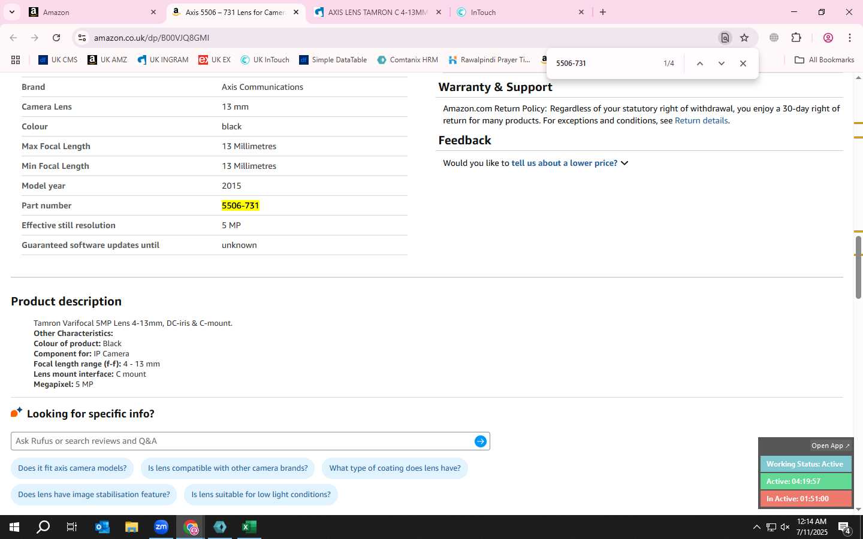Viewport: 863px width, 539px height.
Task: Open the new tab plus button
Action: [x=603, y=12]
